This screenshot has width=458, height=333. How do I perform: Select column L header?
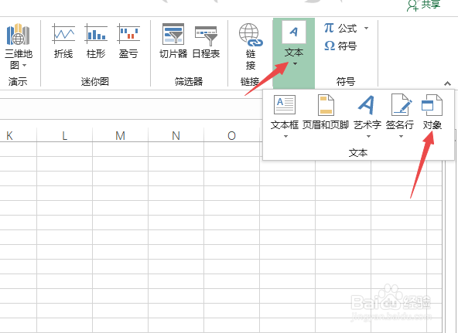pyautogui.click(x=64, y=135)
